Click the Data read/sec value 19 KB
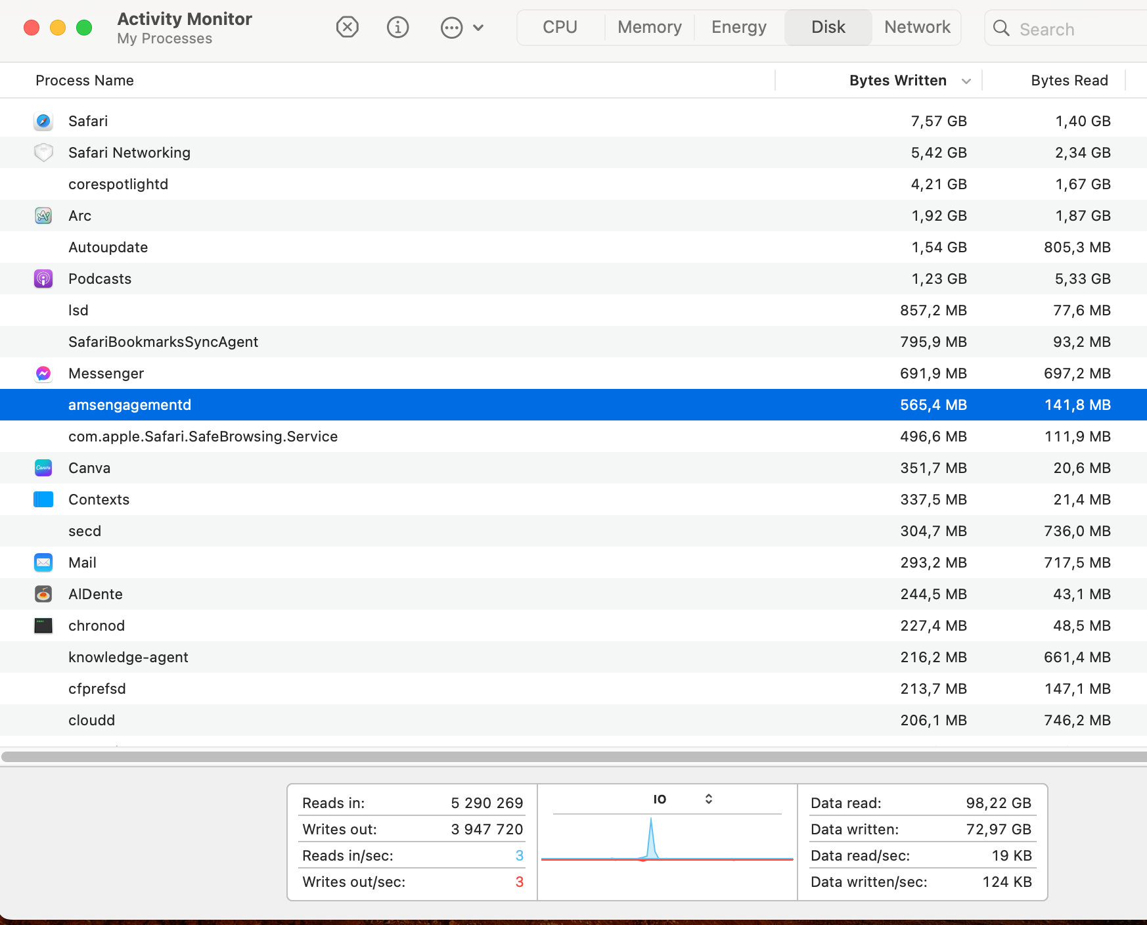Viewport: 1147px width, 925px height. pyautogui.click(x=1012, y=855)
